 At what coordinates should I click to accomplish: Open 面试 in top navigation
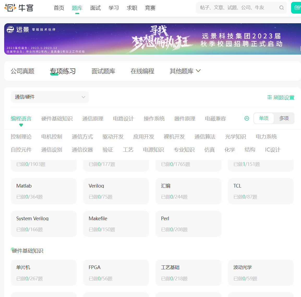[x=95, y=8]
